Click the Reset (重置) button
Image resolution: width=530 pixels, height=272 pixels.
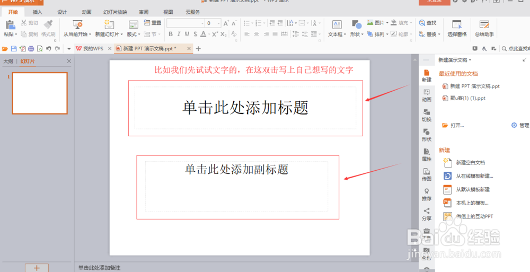pos(153,23)
